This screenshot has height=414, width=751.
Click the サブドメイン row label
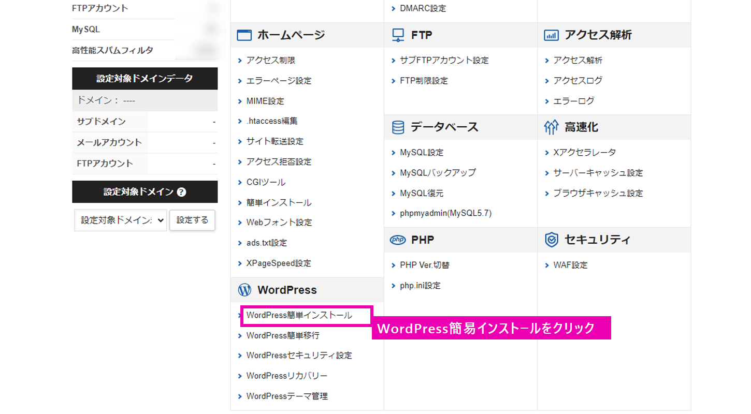102,122
